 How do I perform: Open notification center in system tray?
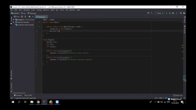pyautogui.click(x=182, y=102)
